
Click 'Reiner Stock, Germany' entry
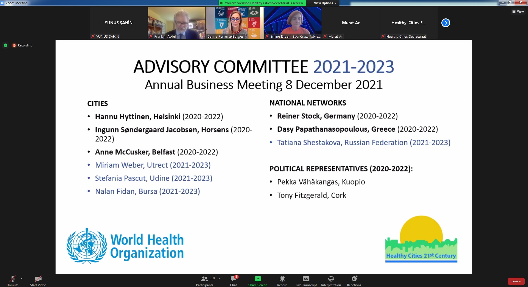point(337,116)
